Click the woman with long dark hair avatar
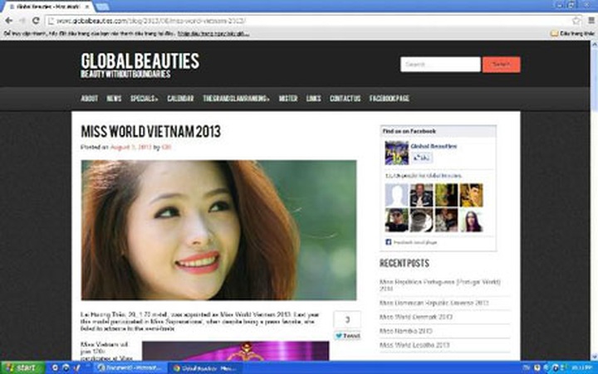The height and width of the screenshot is (374, 598). (x=472, y=220)
